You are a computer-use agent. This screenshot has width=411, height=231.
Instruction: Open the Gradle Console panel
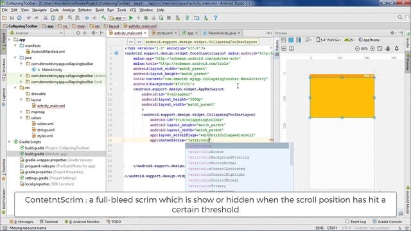387,221
